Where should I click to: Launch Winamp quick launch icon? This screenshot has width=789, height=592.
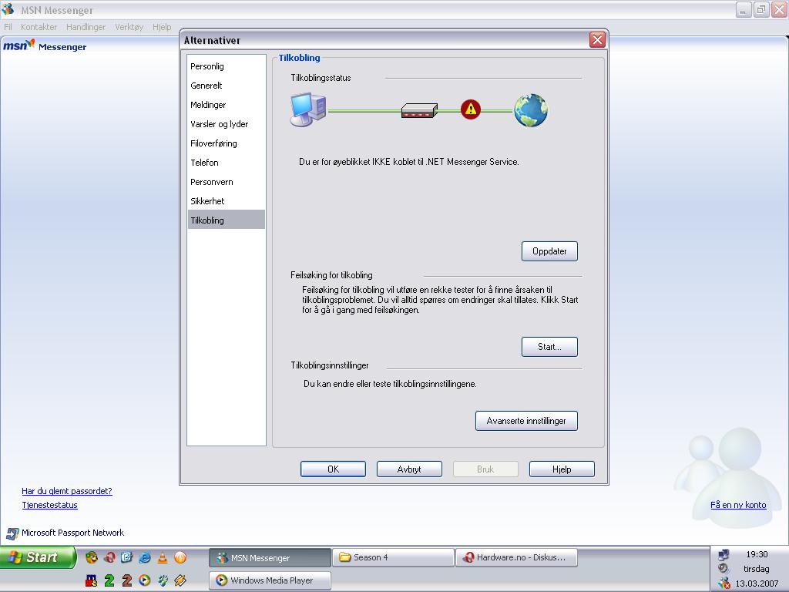pos(180,580)
